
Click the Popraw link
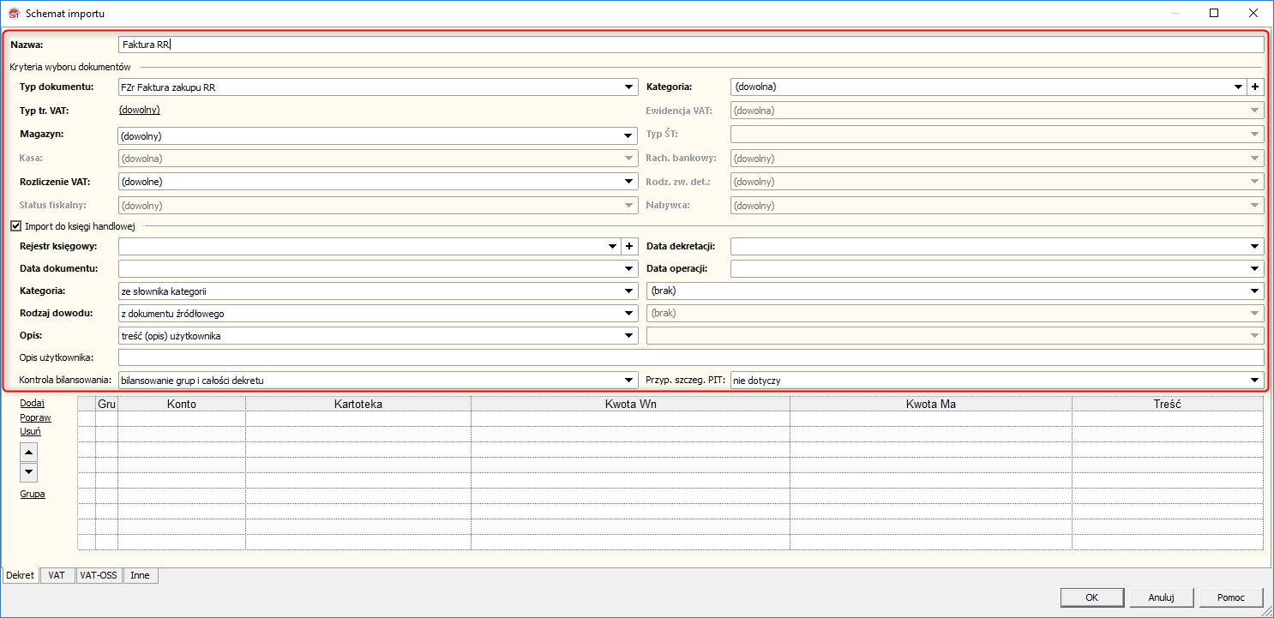pos(35,417)
